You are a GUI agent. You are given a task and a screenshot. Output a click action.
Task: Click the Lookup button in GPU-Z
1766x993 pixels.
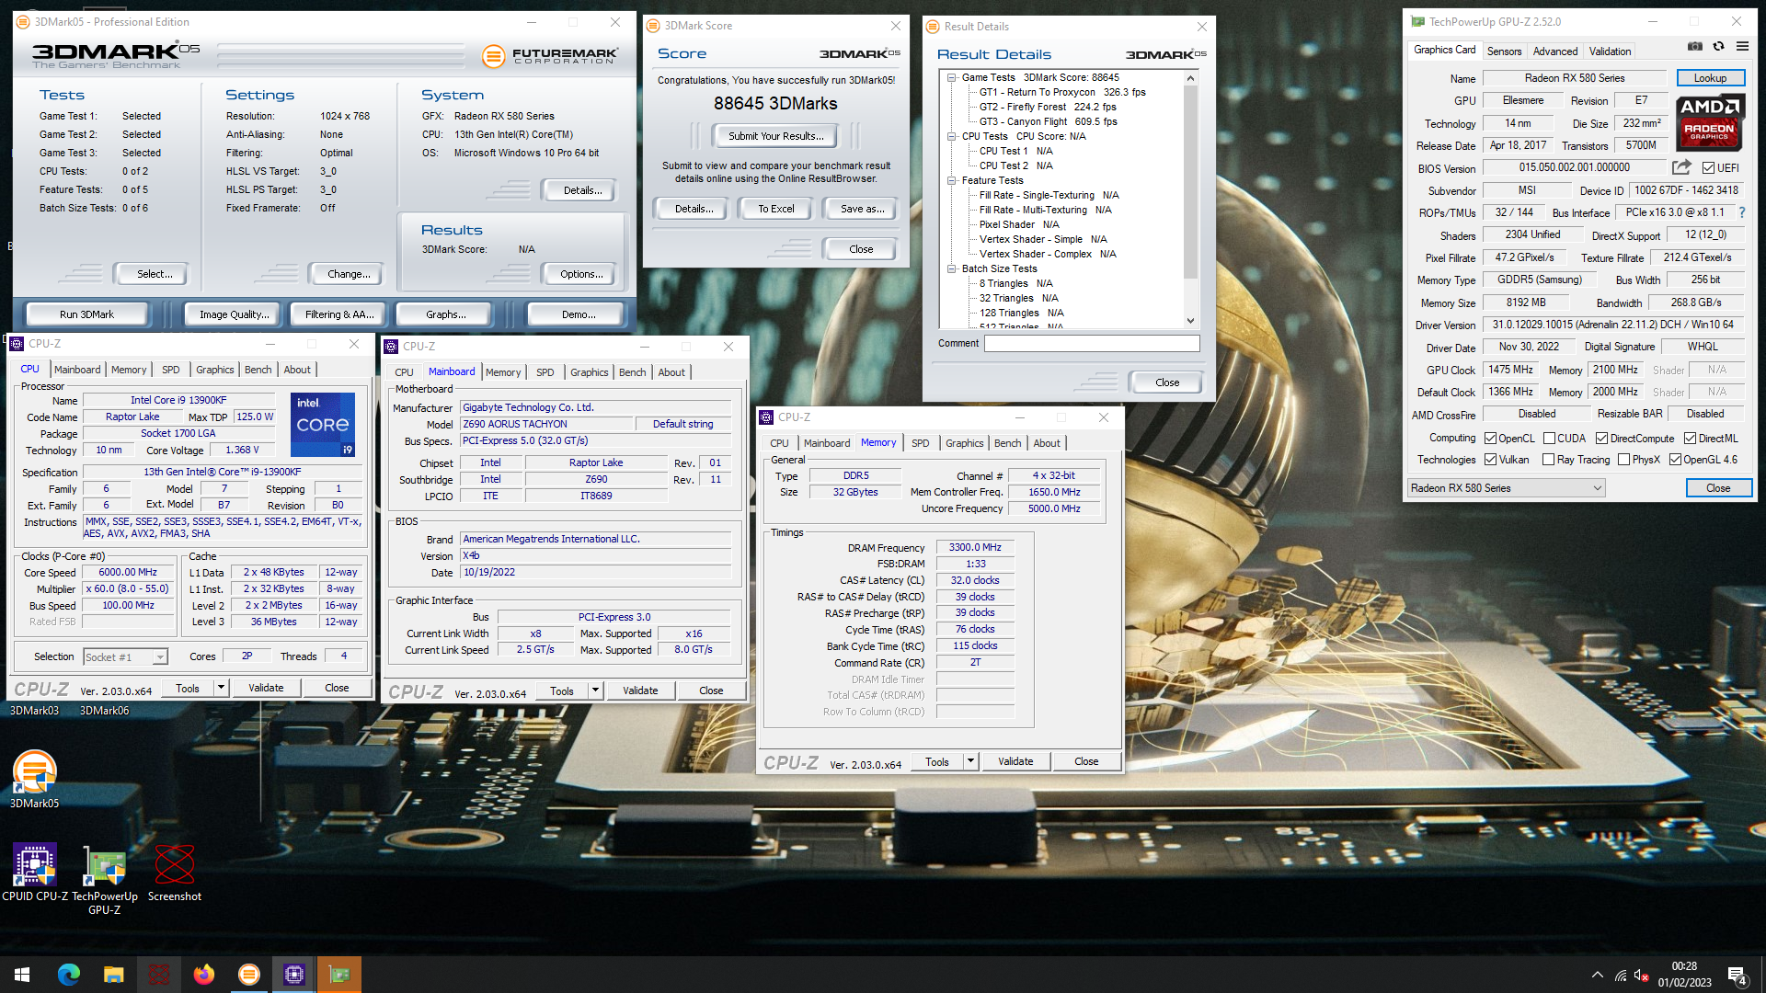[x=1710, y=78]
